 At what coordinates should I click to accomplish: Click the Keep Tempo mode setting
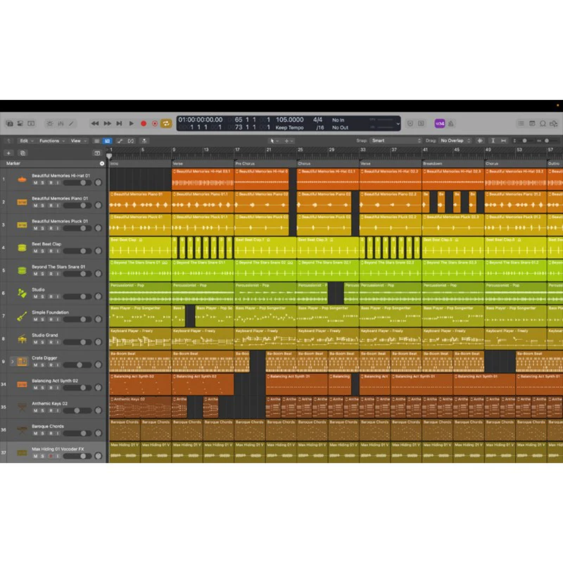click(289, 128)
